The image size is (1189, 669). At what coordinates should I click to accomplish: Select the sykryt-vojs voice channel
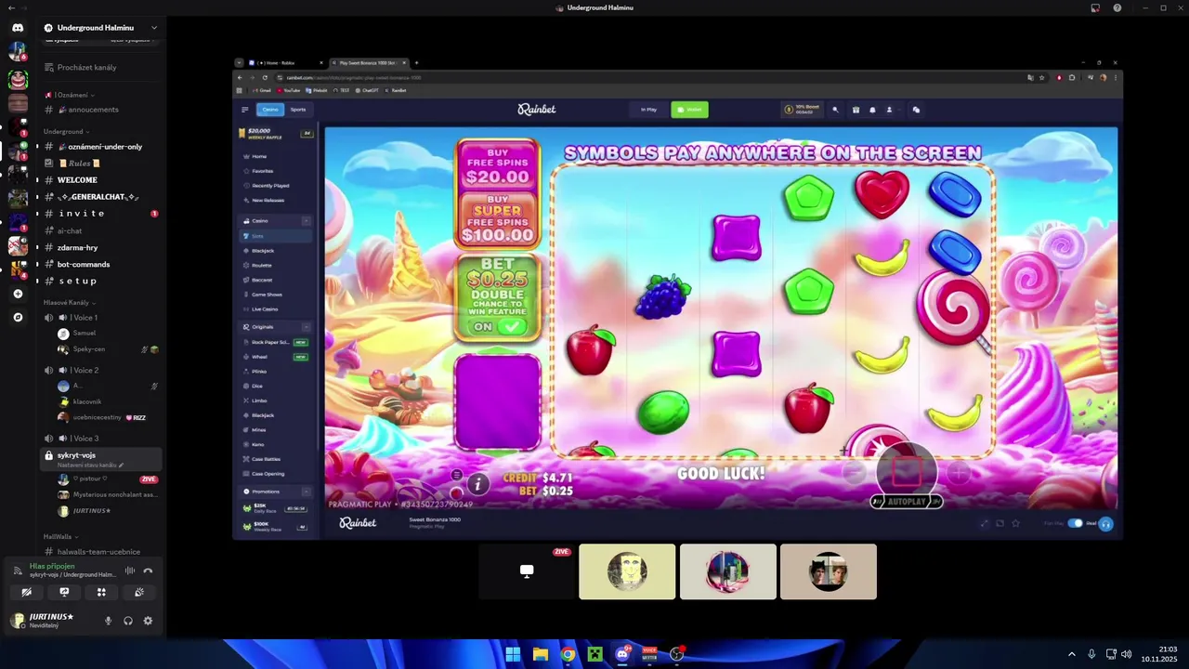[100, 459]
